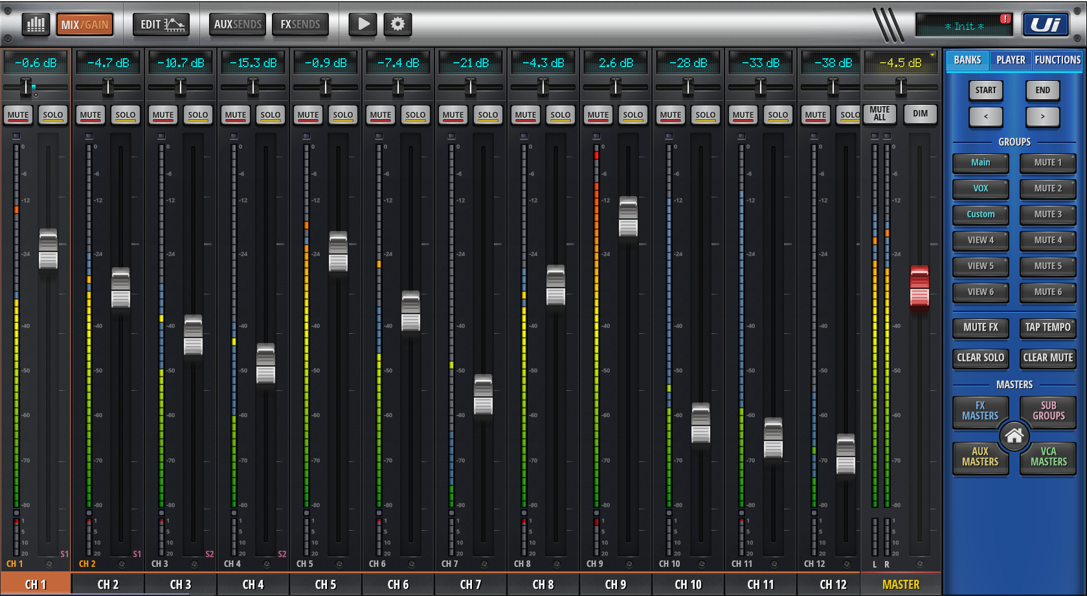
Task: Mute channel CH 1
Action: [17, 115]
